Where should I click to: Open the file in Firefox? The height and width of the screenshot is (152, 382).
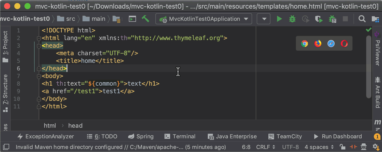pos(318,43)
